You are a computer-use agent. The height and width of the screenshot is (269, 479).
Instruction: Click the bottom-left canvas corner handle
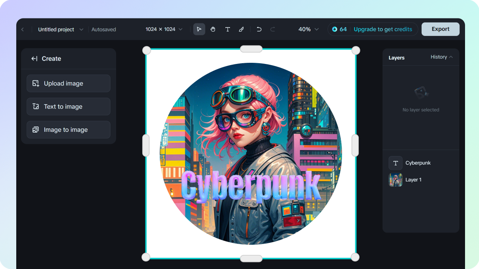pos(146,257)
